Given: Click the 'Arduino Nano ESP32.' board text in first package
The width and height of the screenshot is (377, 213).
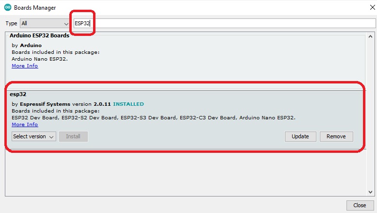Looking at the screenshot, I should pyautogui.click(x=40, y=59).
